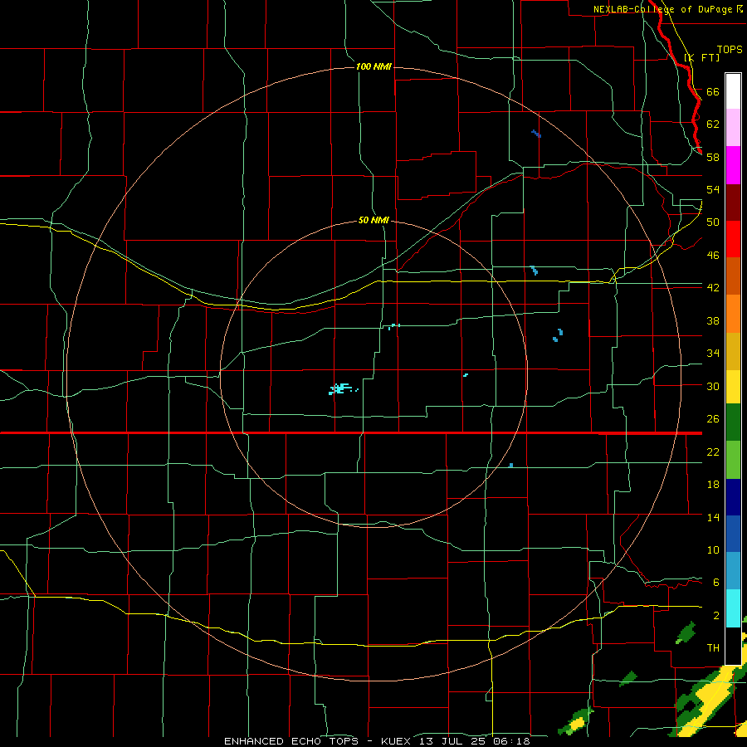Click the gold swatch between 38 and 34
The width and height of the screenshot is (747, 747).
[x=733, y=351]
